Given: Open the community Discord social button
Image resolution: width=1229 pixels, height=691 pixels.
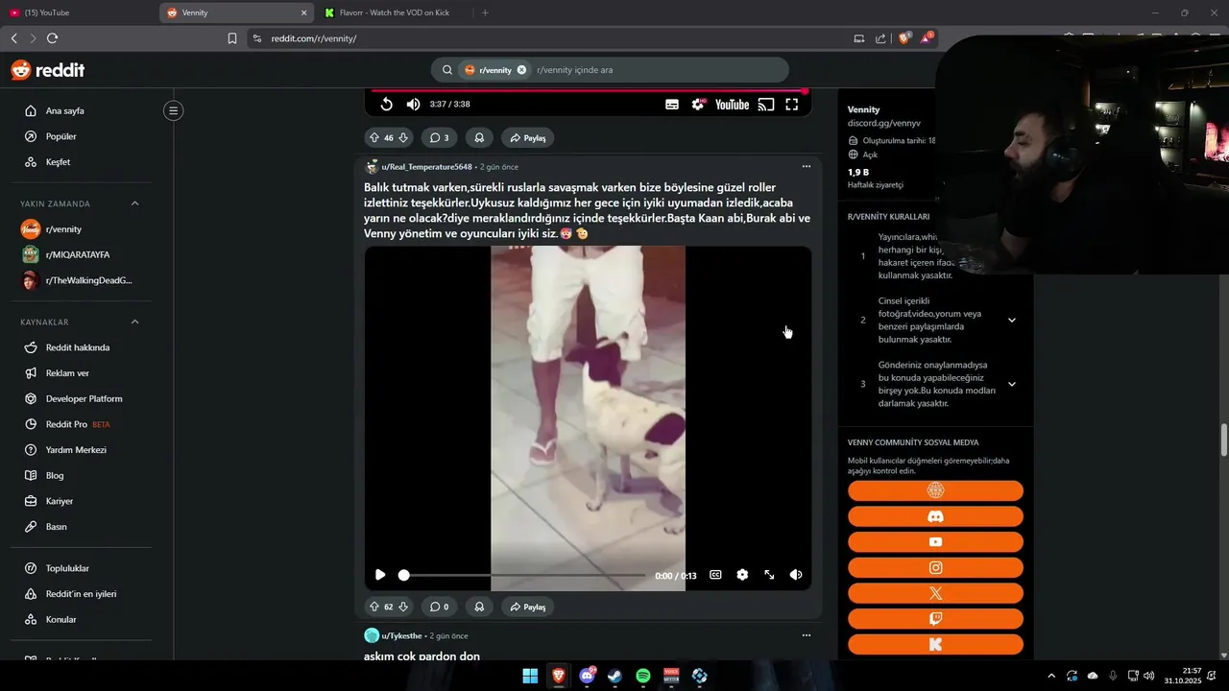Looking at the screenshot, I should tap(935, 516).
